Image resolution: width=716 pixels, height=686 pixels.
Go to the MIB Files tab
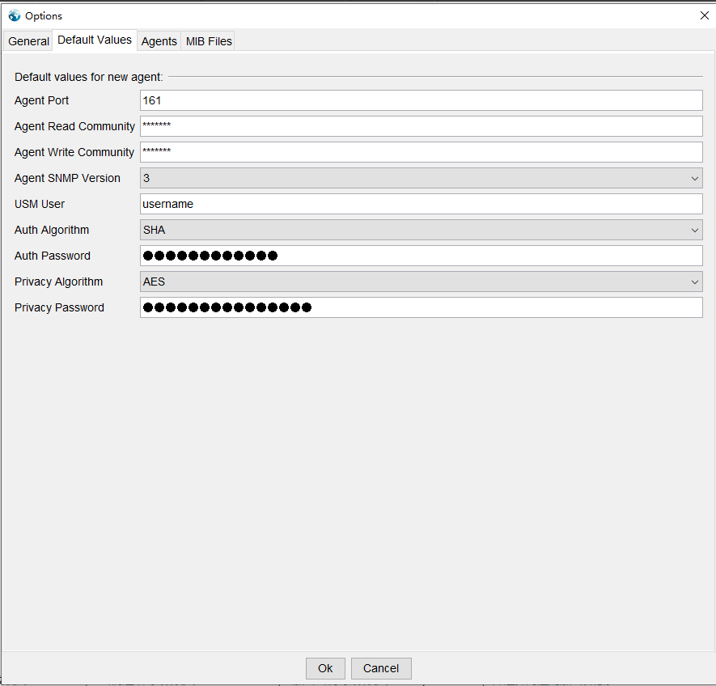coord(209,41)
